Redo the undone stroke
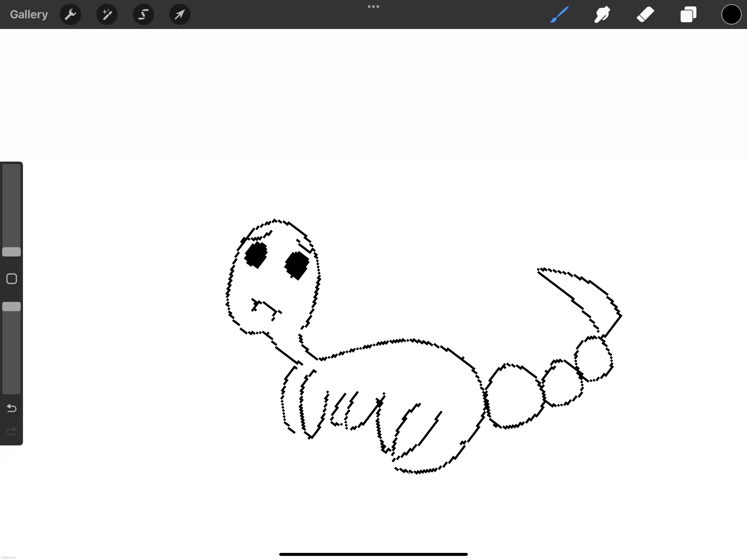Viewport: 747px width, 560px height. pos(11,431)
